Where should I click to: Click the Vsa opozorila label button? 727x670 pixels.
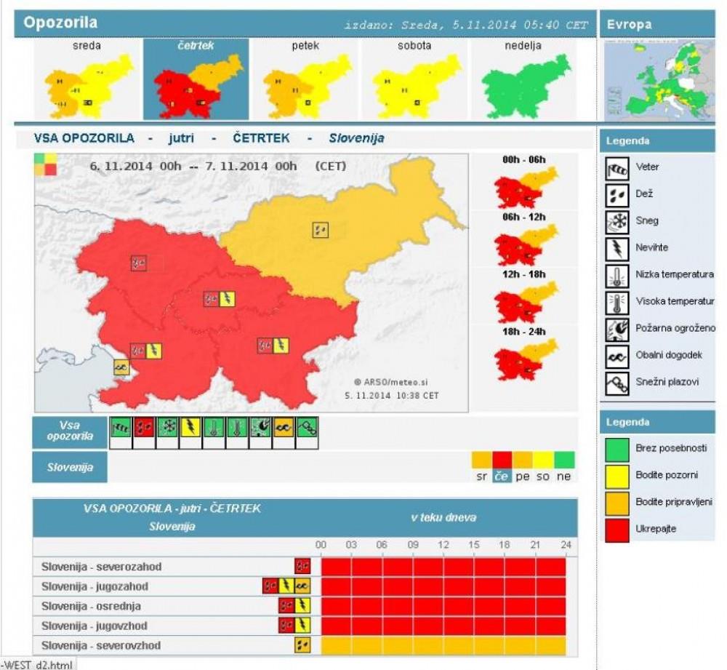click(x=70, y=431)
